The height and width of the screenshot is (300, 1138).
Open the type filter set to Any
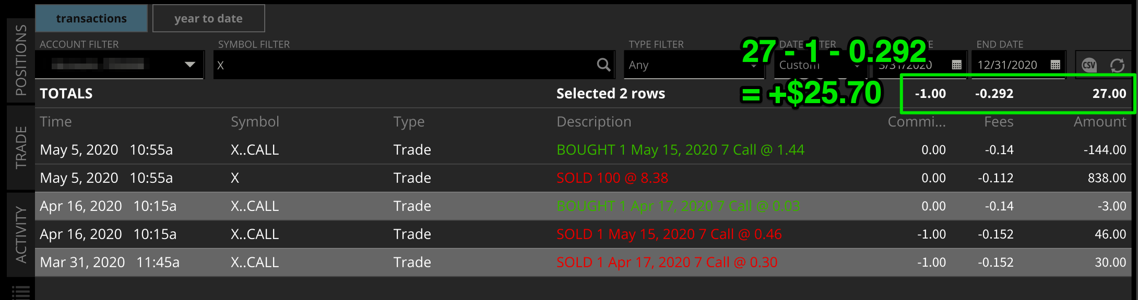[694, 65]
